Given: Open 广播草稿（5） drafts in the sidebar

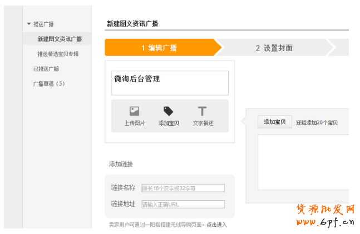Looking at the screenshot, I should 49,84.
